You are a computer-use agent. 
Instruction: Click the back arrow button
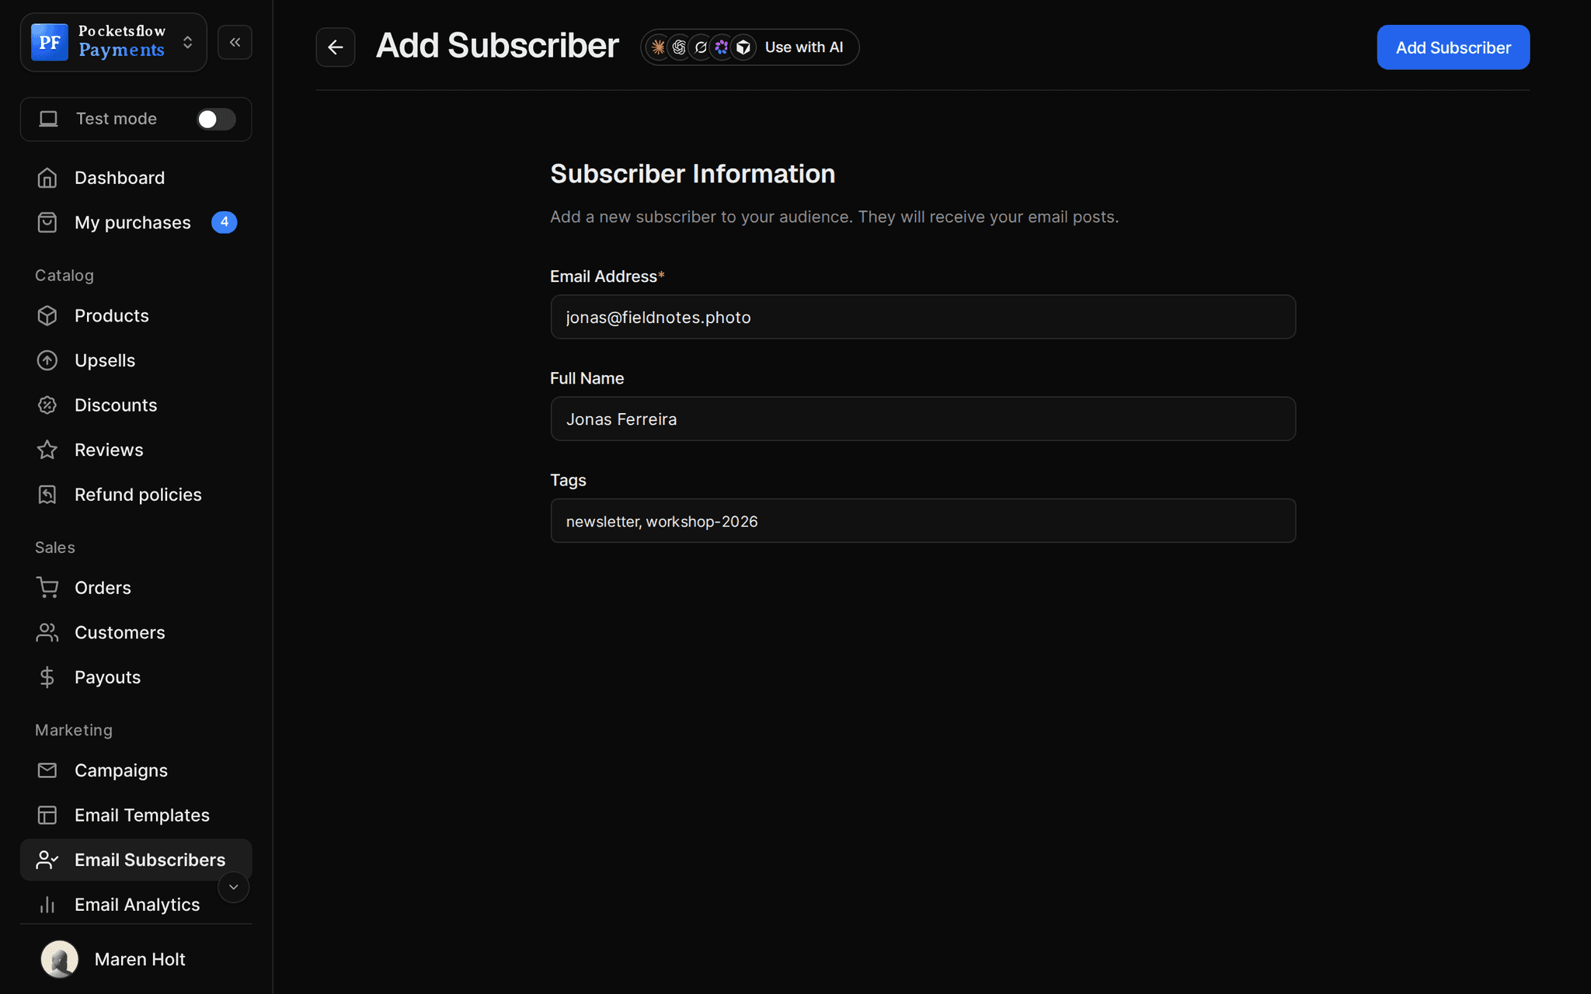click(x=336, y=47)
